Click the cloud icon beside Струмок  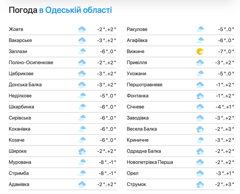coord(200,185)
